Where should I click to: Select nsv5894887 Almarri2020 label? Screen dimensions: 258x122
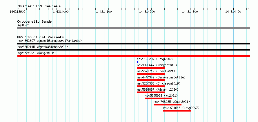tap(158, 89)
